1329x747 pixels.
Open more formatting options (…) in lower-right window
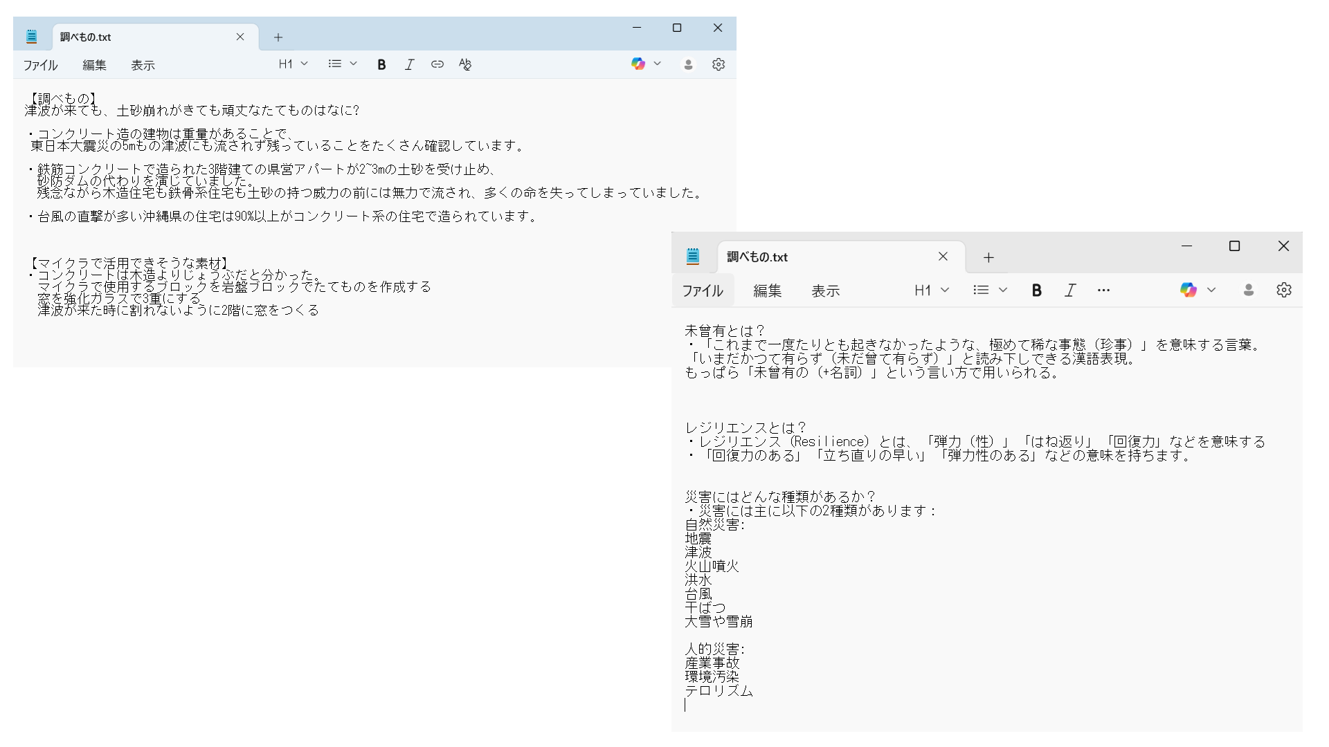click(1103, 290)
